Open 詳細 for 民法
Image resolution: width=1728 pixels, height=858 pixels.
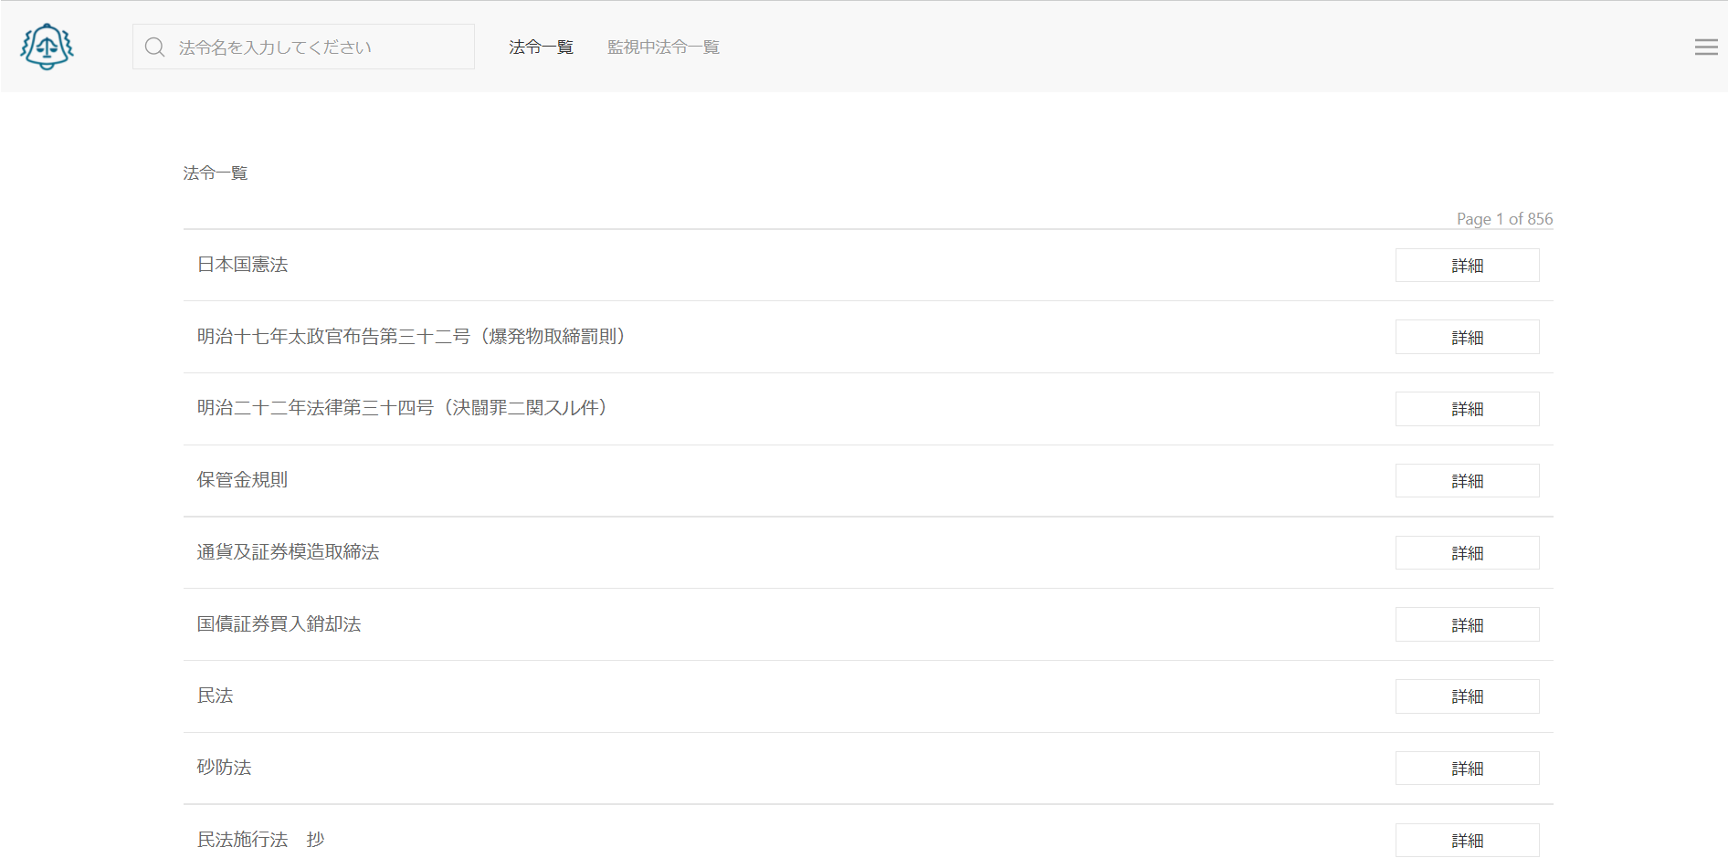[x=1467, y=696]
